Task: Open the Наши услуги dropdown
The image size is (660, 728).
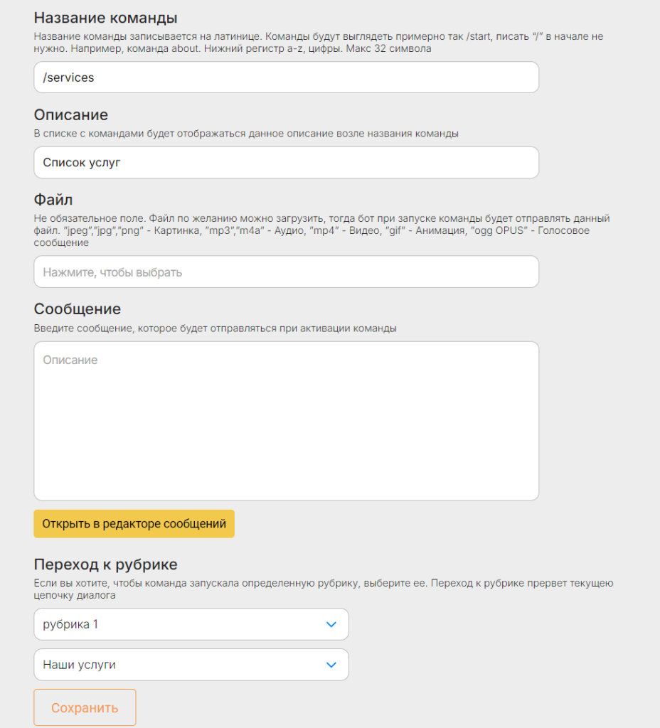Action: pyautogui.click(x=191, y=665)
